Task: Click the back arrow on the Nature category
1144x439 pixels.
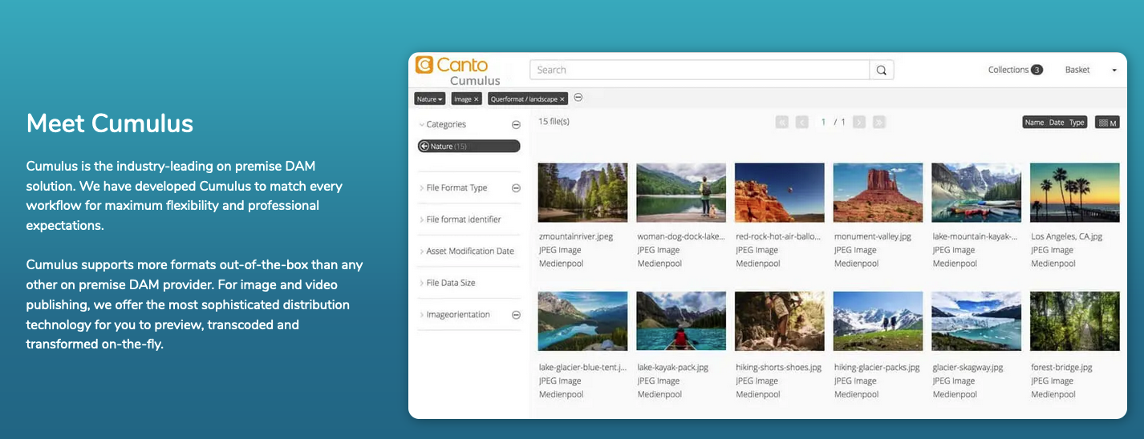Action: tap(424, 147)
